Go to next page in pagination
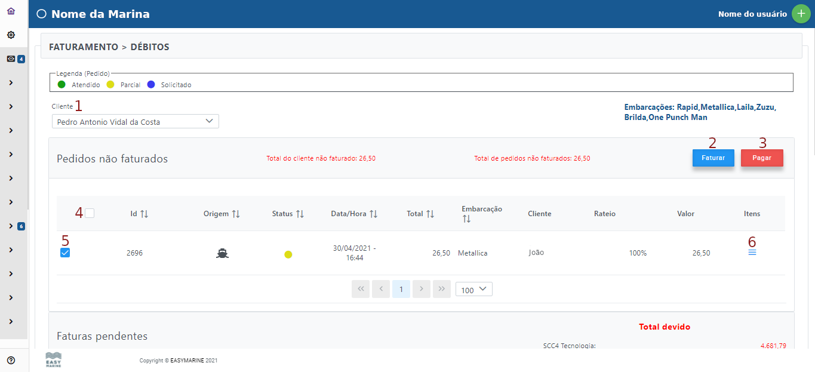The width and height of the screenshot is (815, 372). click(422, 290)
